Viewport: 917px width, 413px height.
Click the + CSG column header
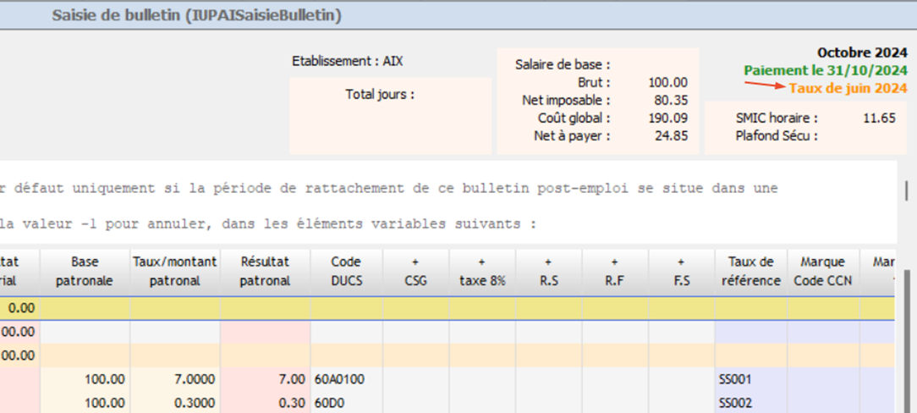click(415, 272)
